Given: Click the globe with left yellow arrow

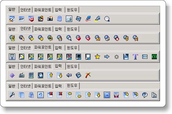Looking at the screenshot, I should (x=41, y=38).
